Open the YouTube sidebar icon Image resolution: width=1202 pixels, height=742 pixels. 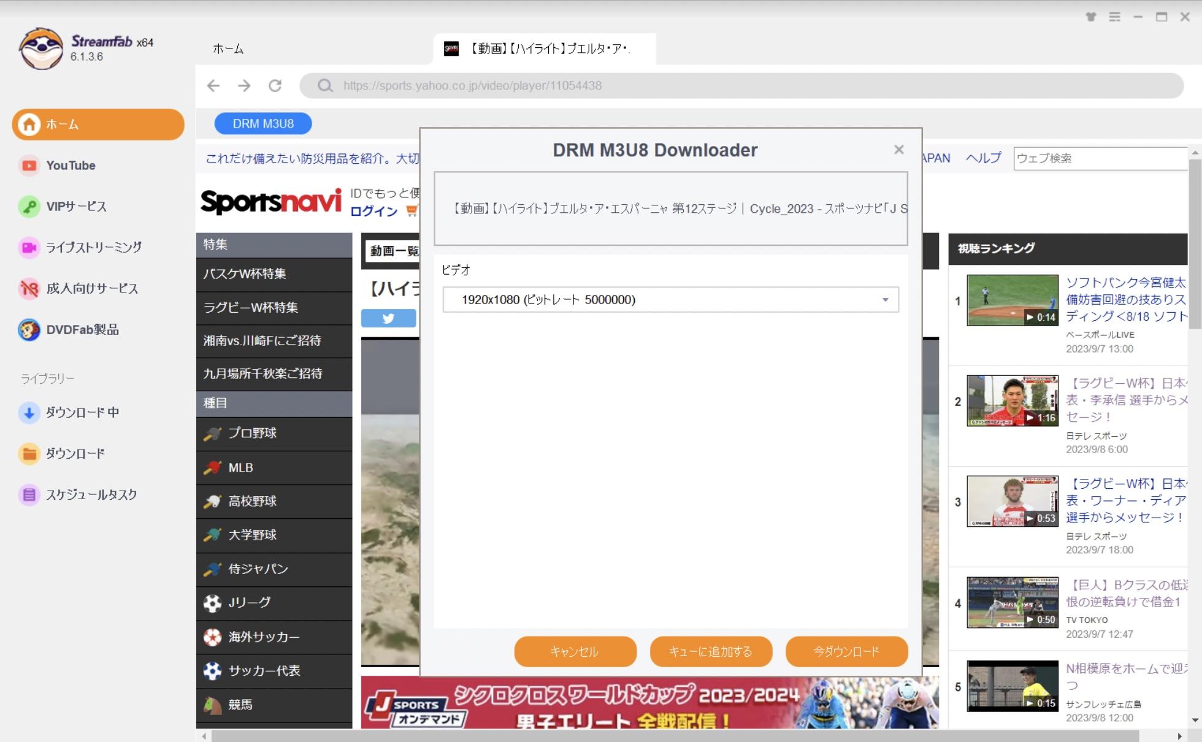pos(29,166)
